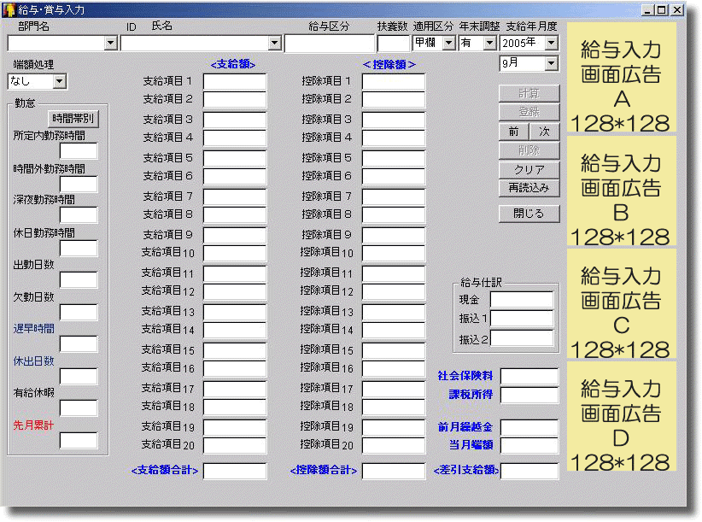Click the クリア button
702x522 pixels.
click(x=529, y=170)
